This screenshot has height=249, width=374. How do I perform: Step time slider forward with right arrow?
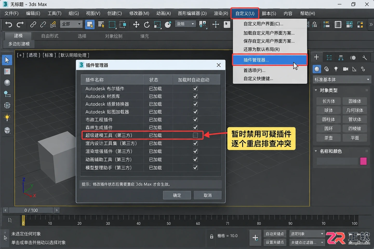(57, 210)
